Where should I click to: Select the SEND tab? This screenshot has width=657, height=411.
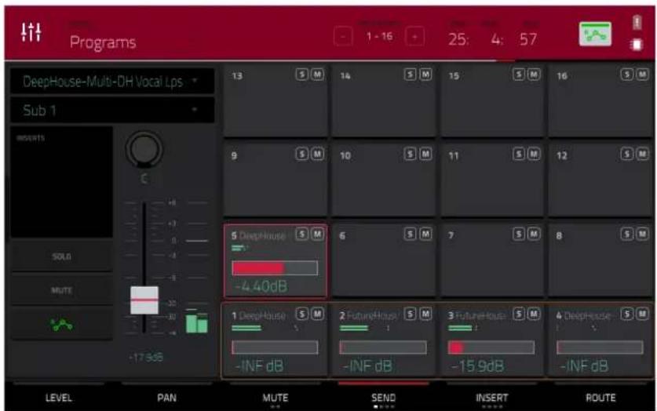coord(383,397)
